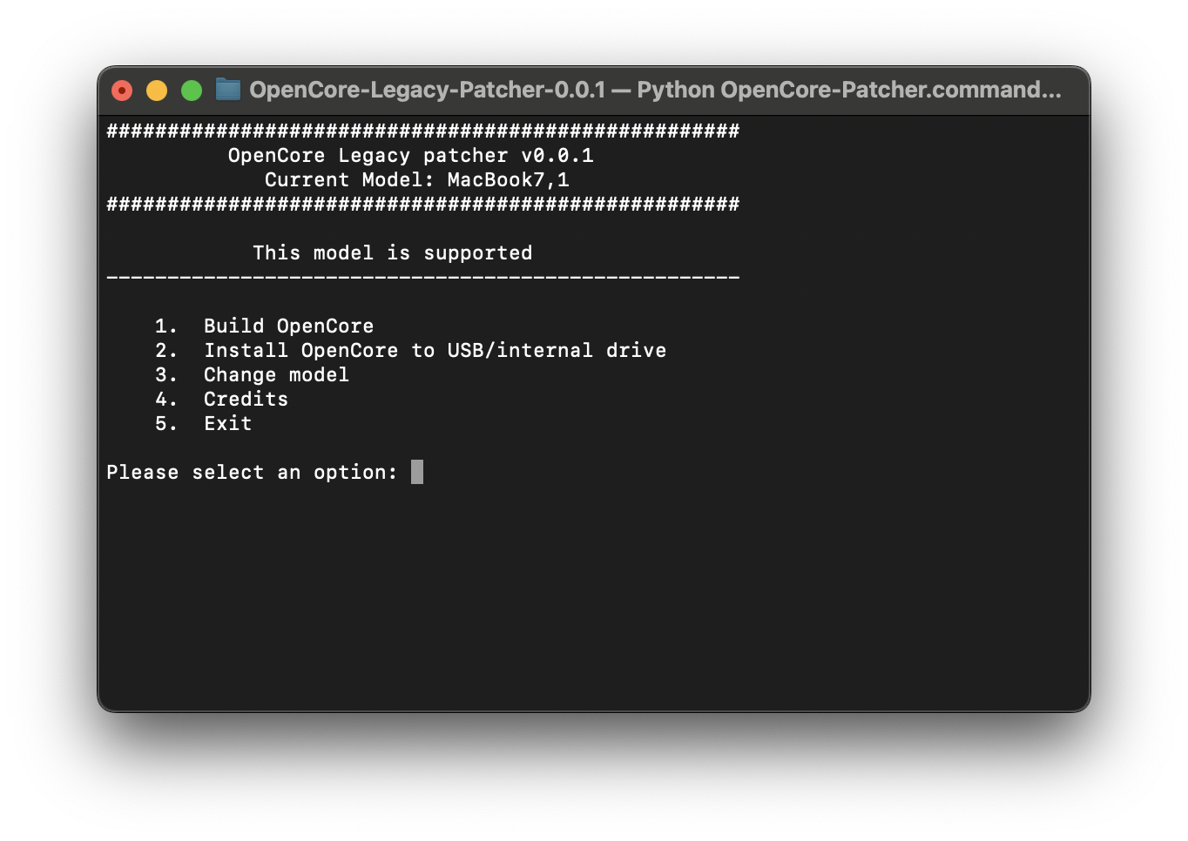The height and width of the screenshot is (841, 1188).
Task: Click the terminal cursor block after prompt
Action: (417, 472)
